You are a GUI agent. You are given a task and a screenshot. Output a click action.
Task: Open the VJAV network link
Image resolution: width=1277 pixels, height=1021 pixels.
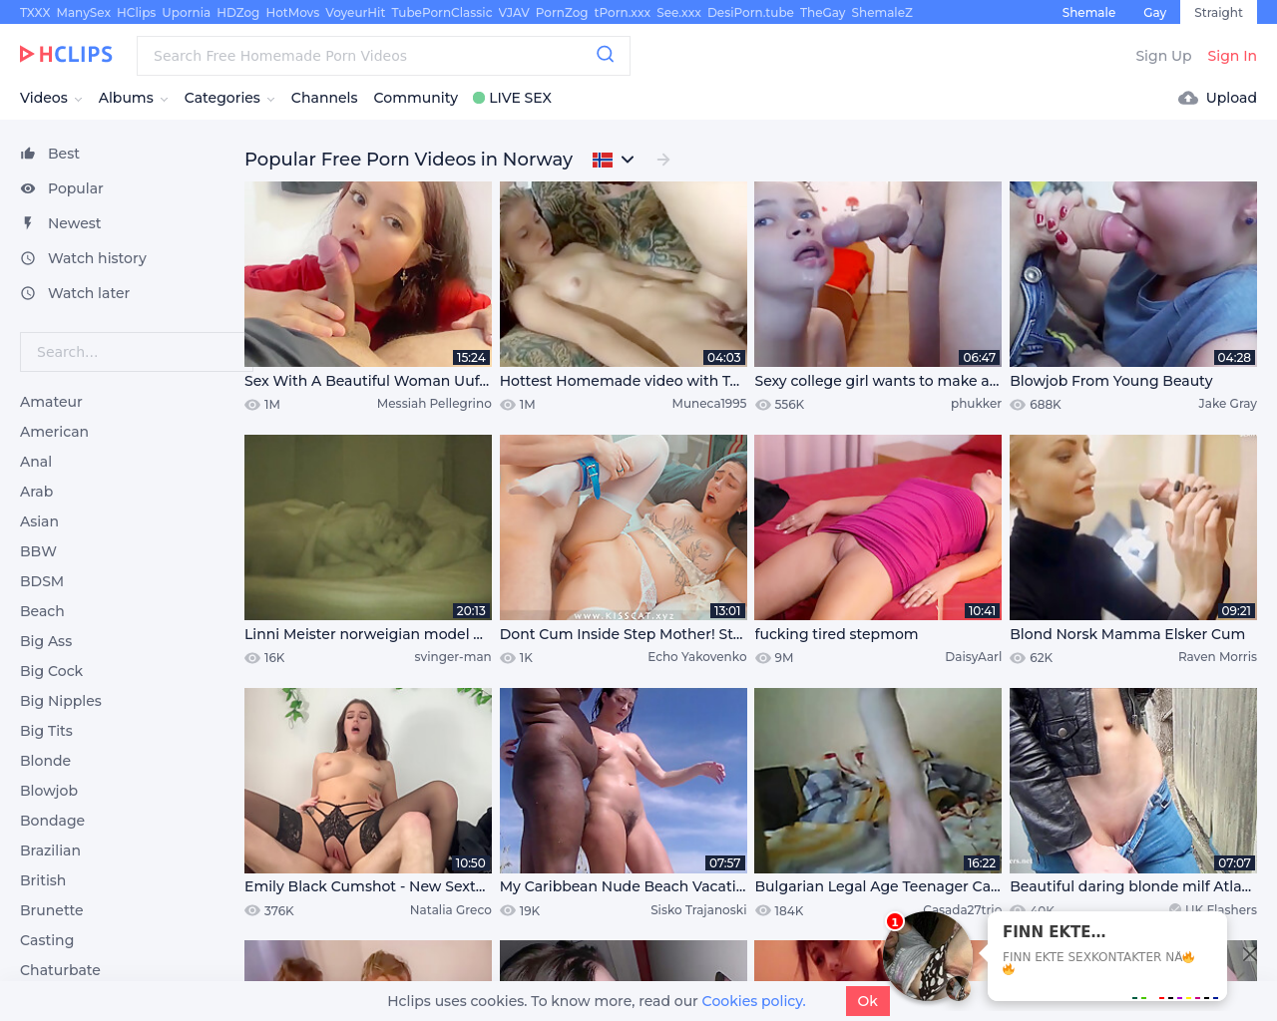point(514,13)
